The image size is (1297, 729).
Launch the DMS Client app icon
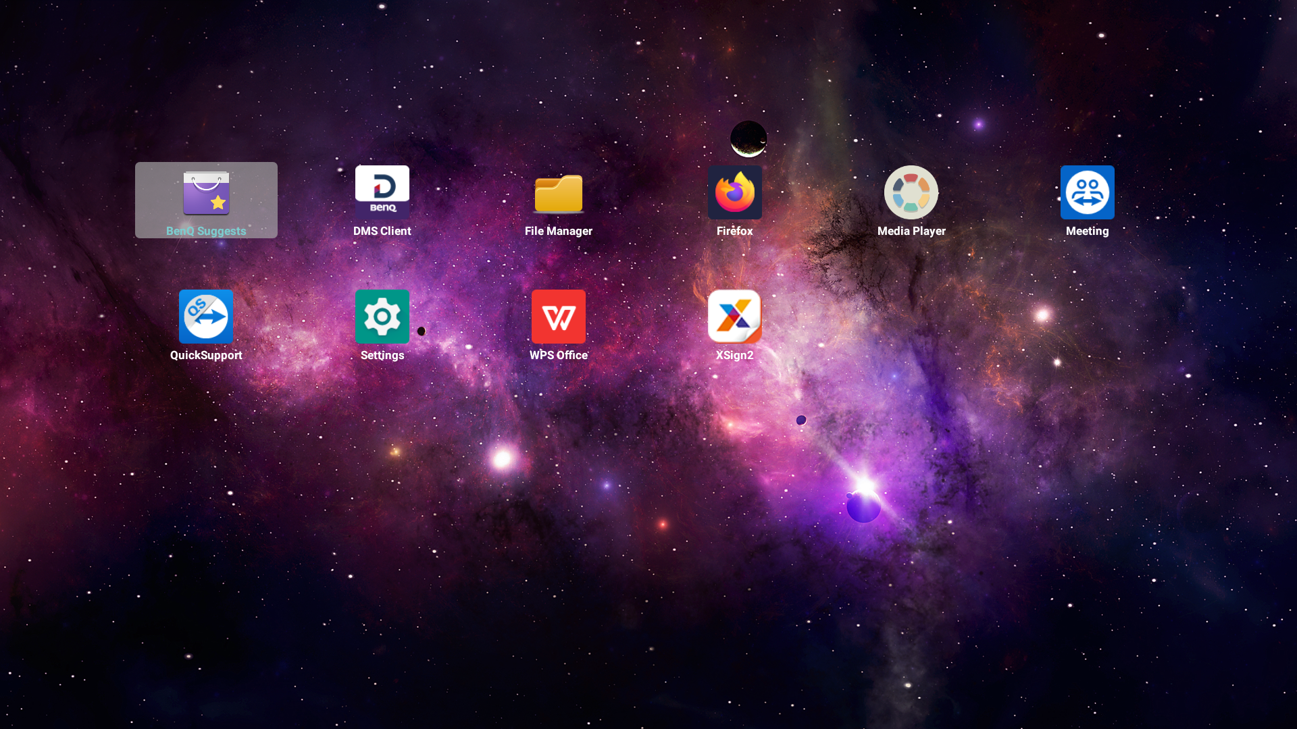click(382, 192)
